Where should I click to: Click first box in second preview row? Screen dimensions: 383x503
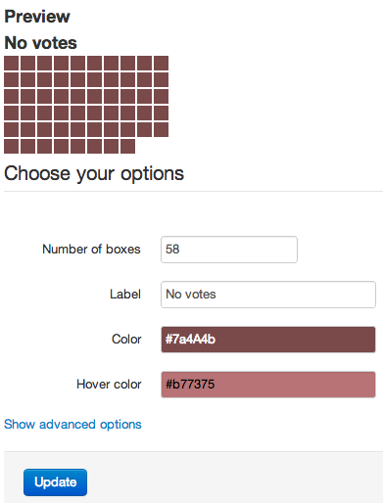coord(11,79)
